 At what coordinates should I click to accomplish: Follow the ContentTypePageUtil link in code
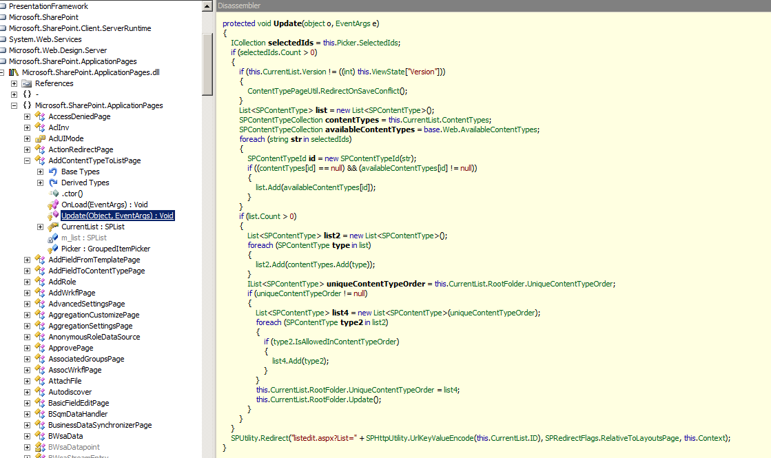283,91
